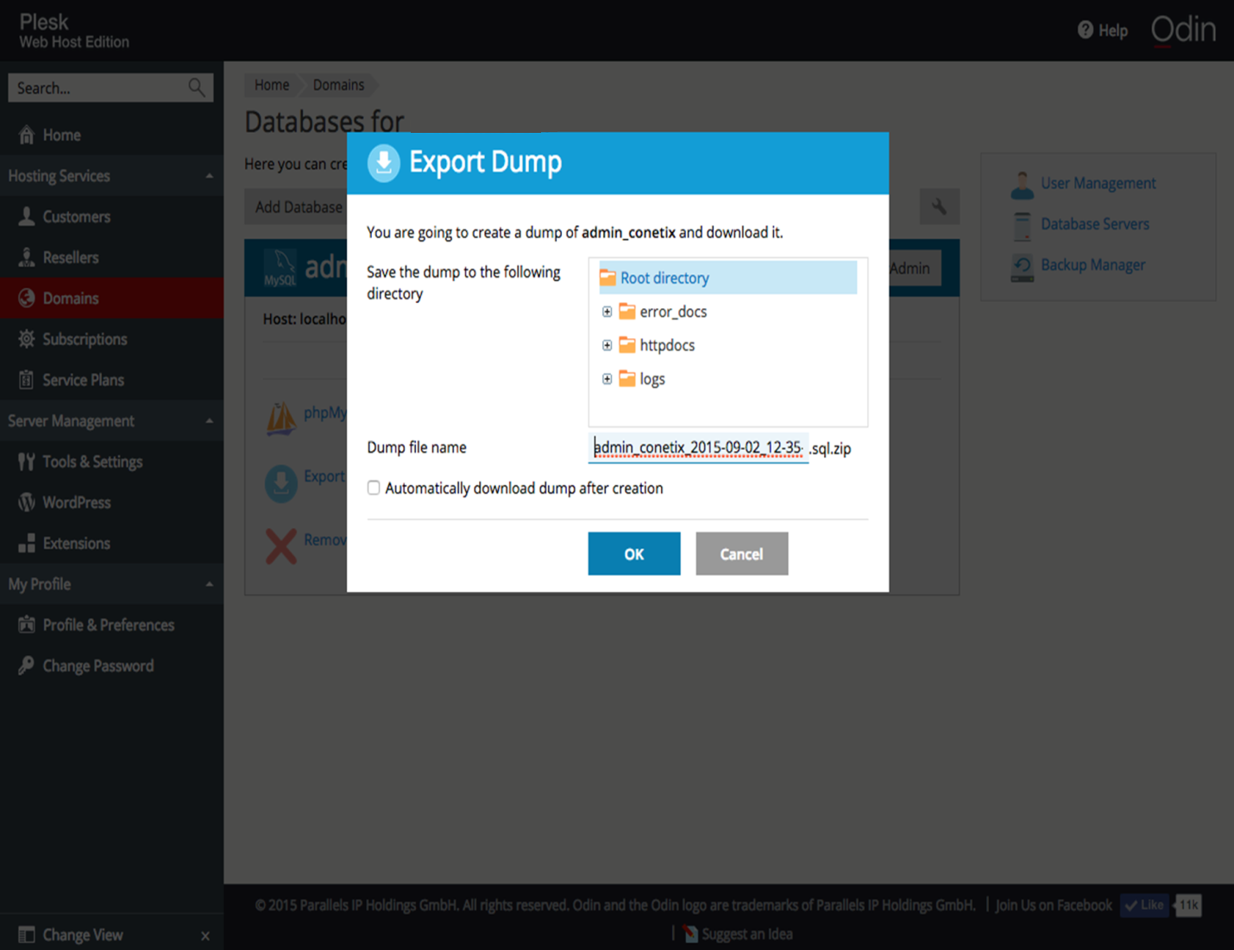Viewport: 1234px width, 950px height.
Task: Enable automatically download dump after creation
Action: pos(374,488)
